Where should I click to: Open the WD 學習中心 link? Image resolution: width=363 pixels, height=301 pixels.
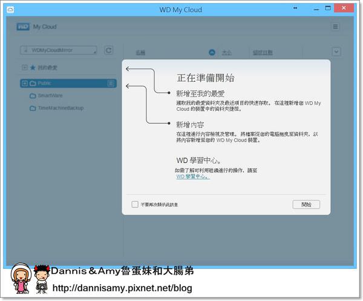click(193, 177)
